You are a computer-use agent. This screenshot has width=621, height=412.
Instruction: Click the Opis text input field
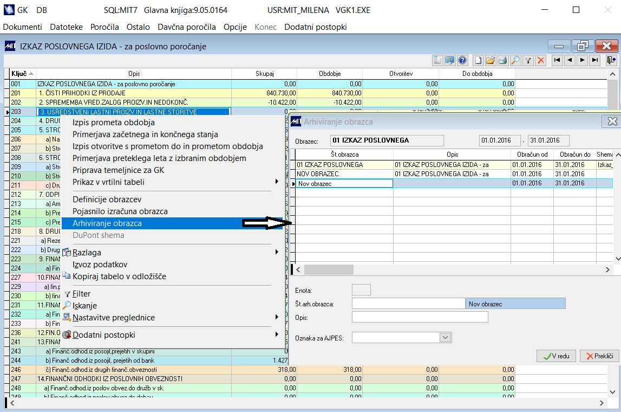420,317
